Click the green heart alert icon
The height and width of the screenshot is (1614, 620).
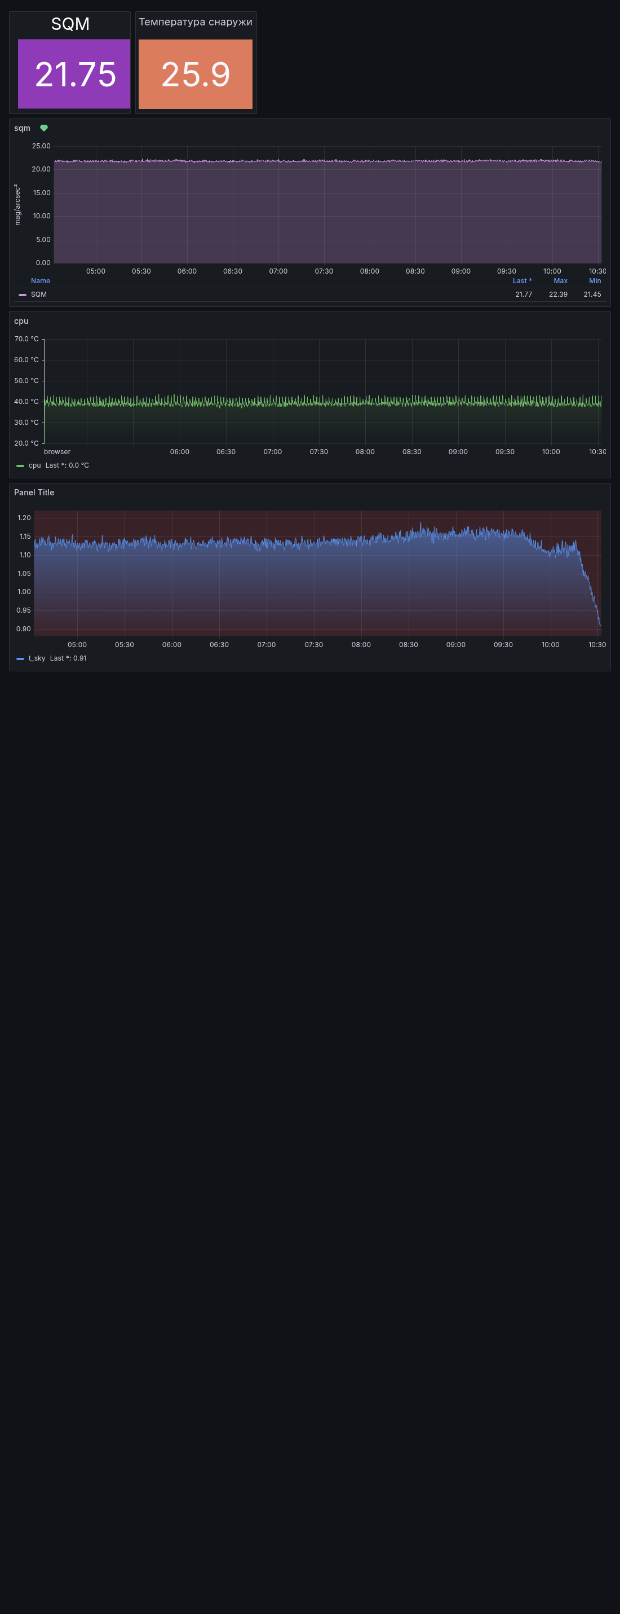coord(44,128)
